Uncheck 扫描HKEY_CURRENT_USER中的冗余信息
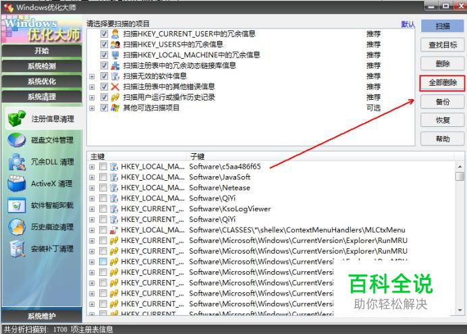Image resolution: width=467 pixels, height=334 pixels. pos(104,34)
